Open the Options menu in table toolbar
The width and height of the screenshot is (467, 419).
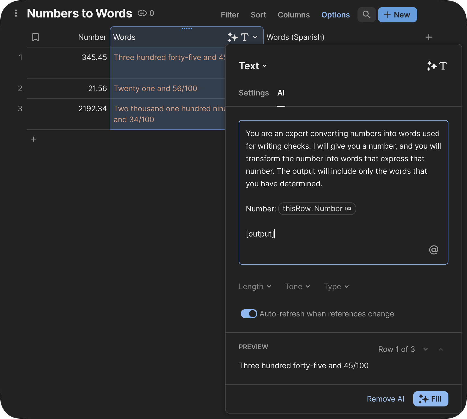(x=335, y=15)
